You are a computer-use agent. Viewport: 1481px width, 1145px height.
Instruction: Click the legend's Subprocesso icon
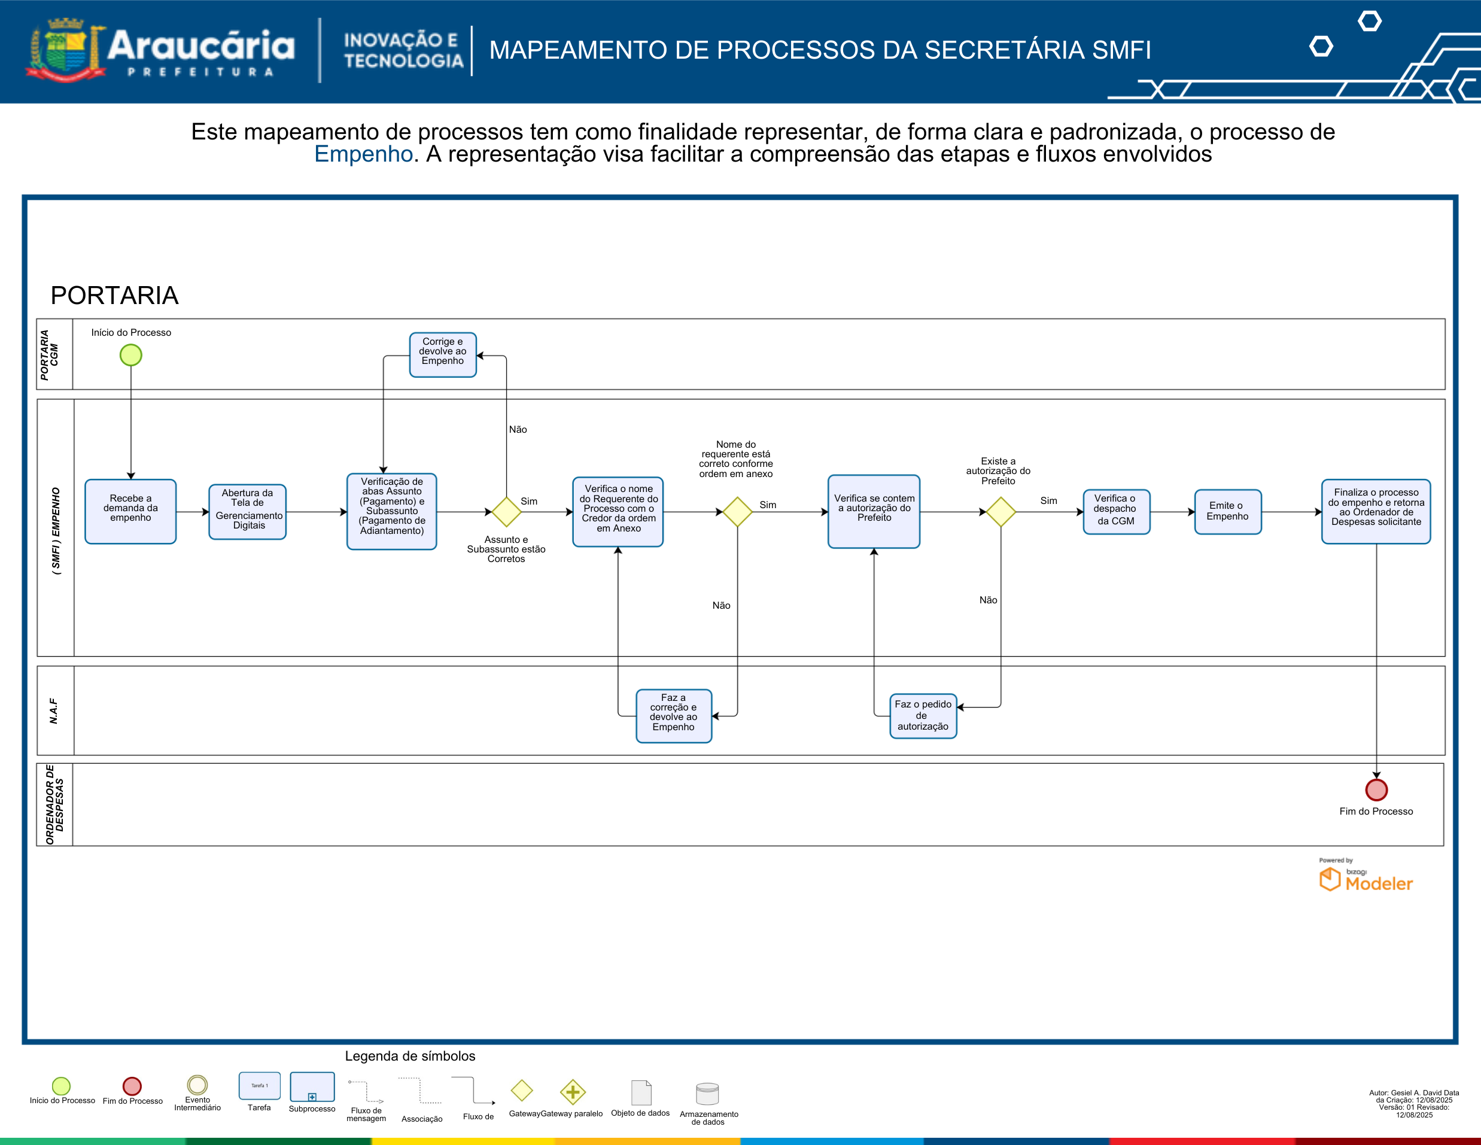click(x=312, y=1087)
